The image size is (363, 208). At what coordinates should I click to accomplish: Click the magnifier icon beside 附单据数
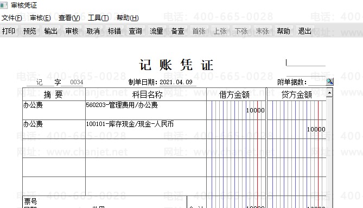[x=330, y=81]
